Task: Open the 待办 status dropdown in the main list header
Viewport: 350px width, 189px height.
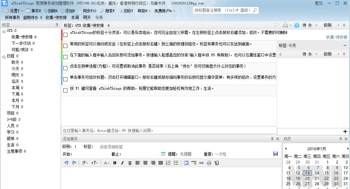Action: 310,25
